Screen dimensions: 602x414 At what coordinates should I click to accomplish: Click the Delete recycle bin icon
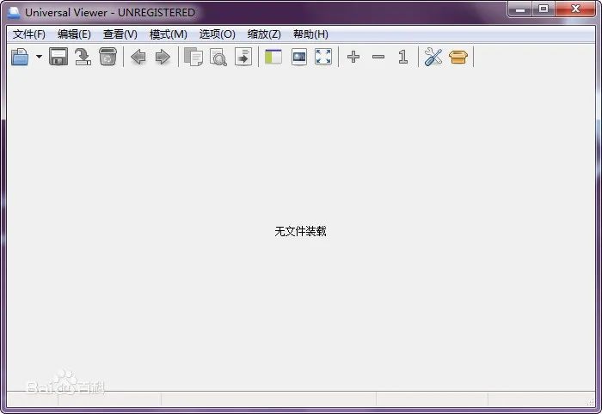107,57
